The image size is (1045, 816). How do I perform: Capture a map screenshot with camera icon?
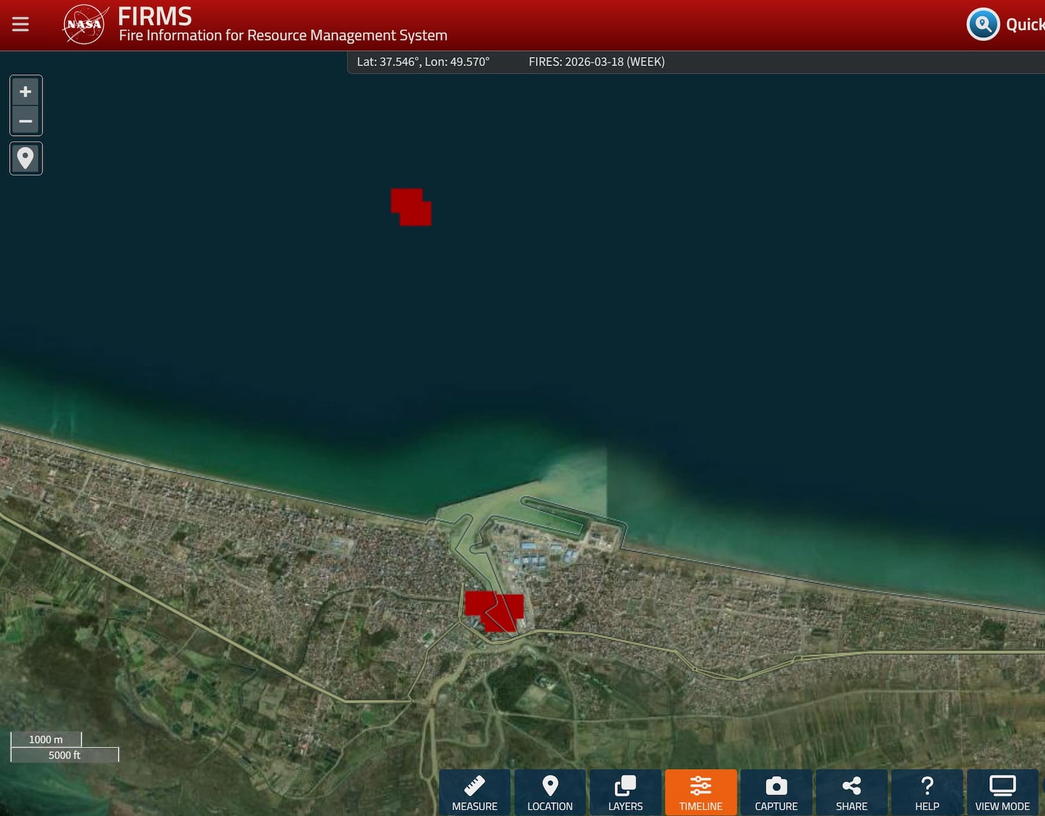(x=776, y=792)
